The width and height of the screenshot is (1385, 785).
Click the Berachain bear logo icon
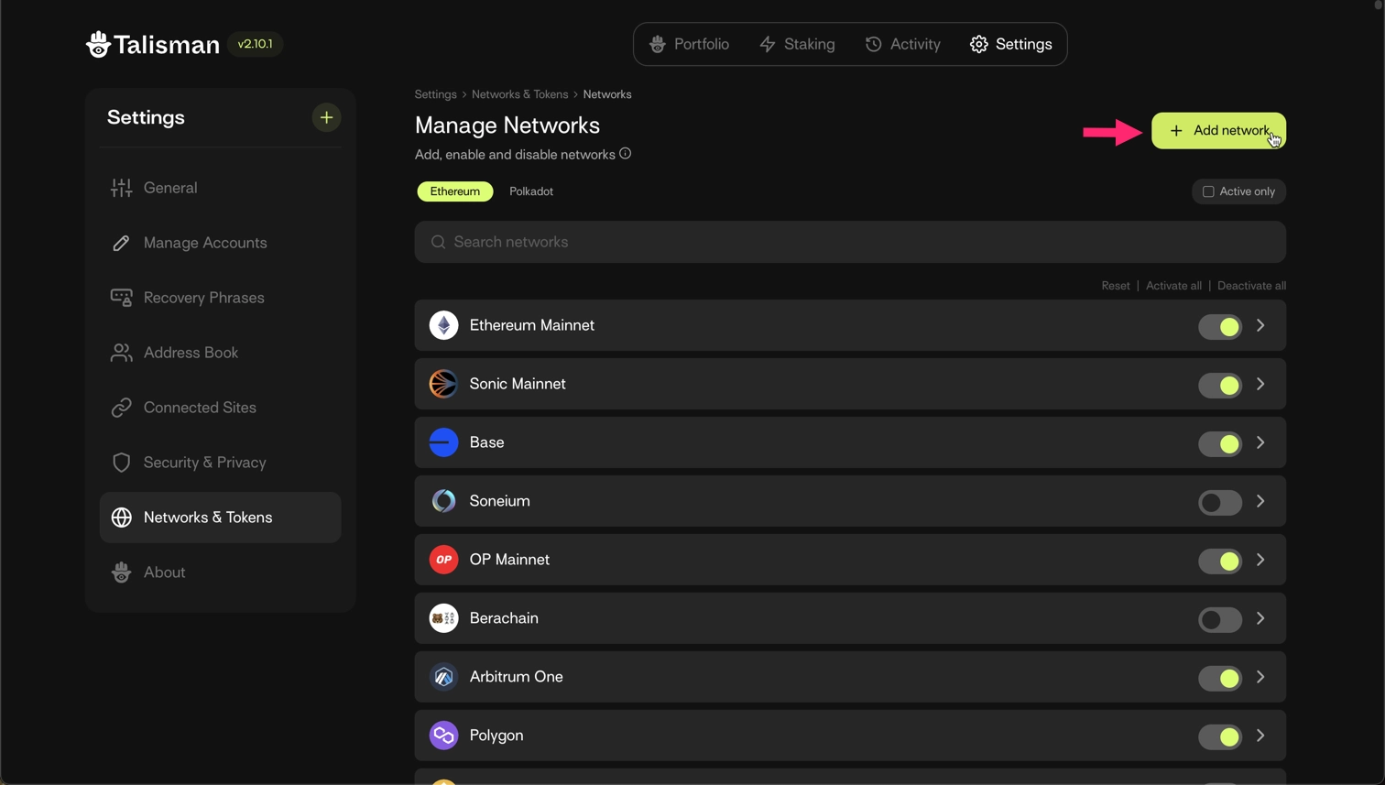coord(443,618)
